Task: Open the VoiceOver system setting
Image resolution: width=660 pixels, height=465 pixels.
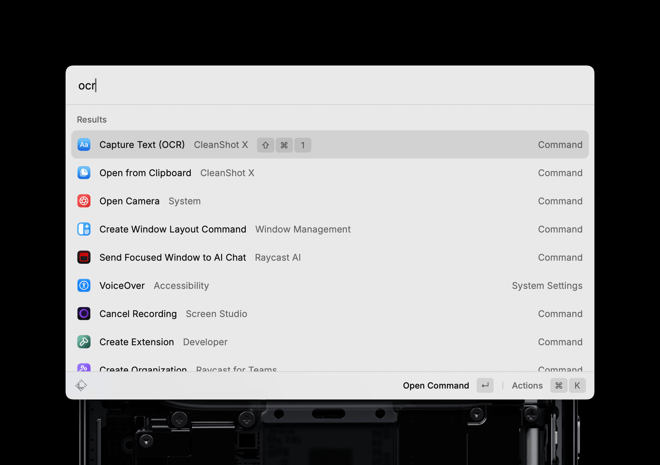Action: tap(330, 285)
